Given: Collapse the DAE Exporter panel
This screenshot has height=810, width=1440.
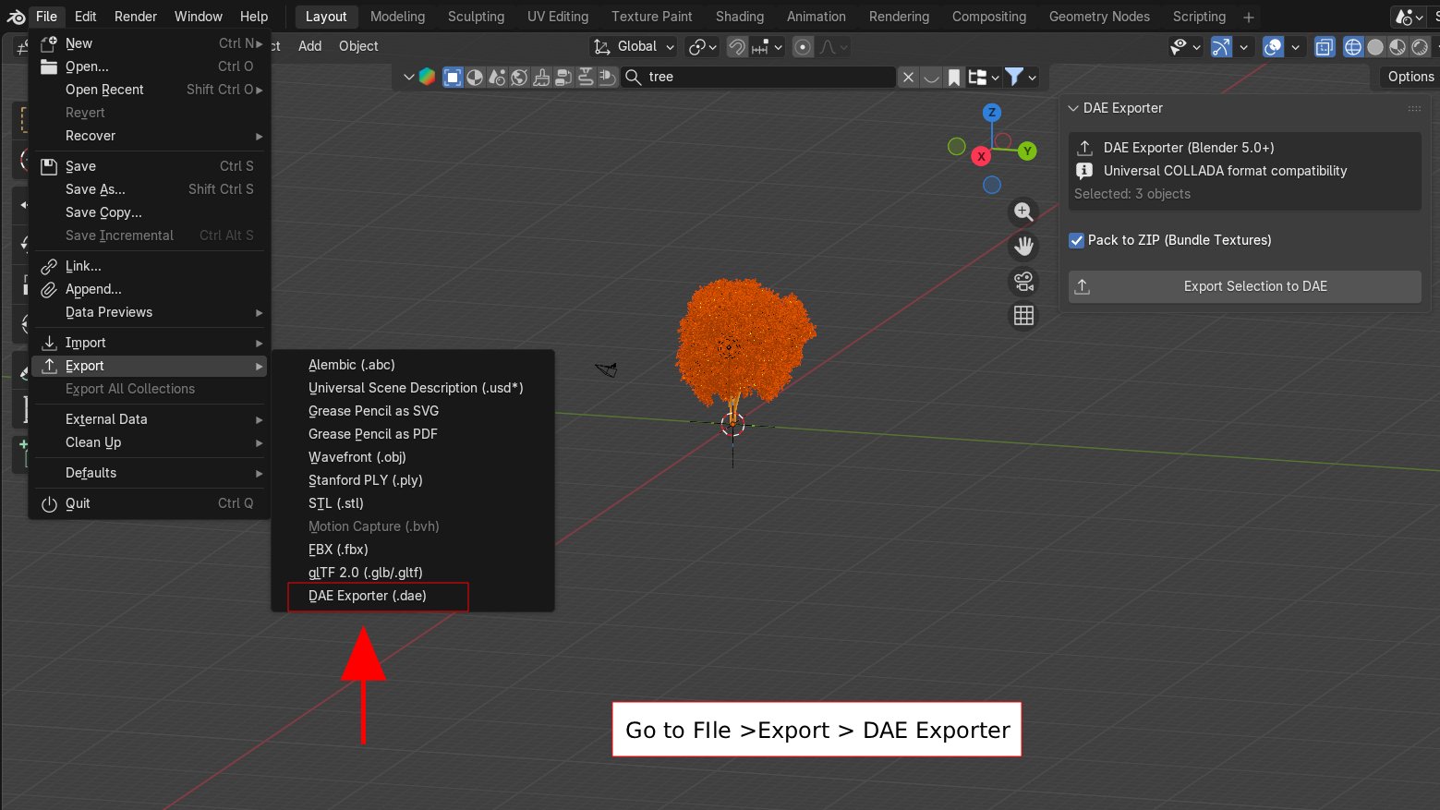Looking at the screenshot, I should tap(1073, 108).
